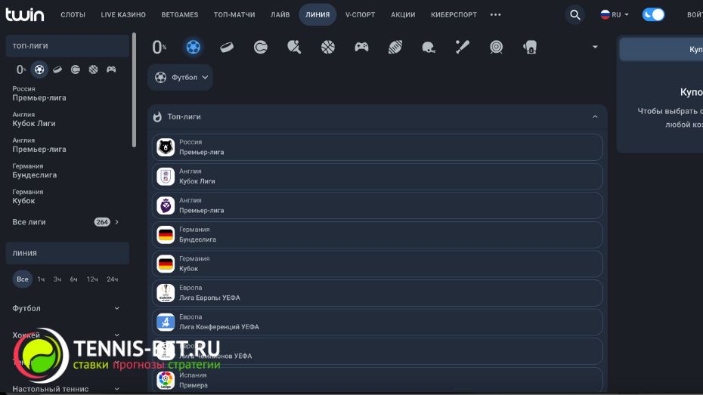Select the 'Все' time filter
The height and width of the screenshot is (395, 703).
pyautogui.click(x=23, y=279)
